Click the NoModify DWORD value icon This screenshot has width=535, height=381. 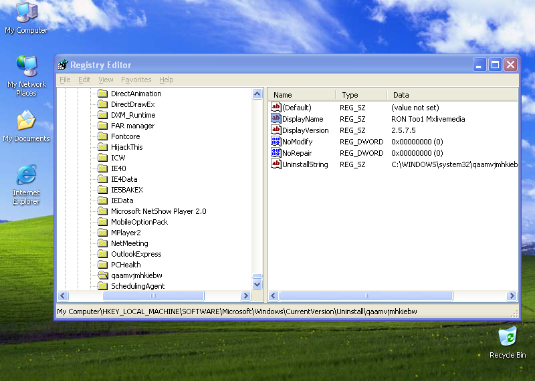276,141
